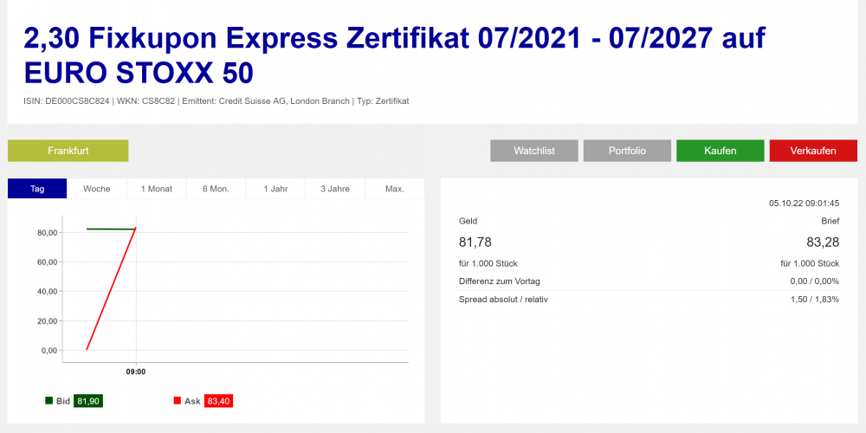This screenshot has width=866, height=433.
Task: Switch chart to Woche view
Action: click(x=97, y=189)
